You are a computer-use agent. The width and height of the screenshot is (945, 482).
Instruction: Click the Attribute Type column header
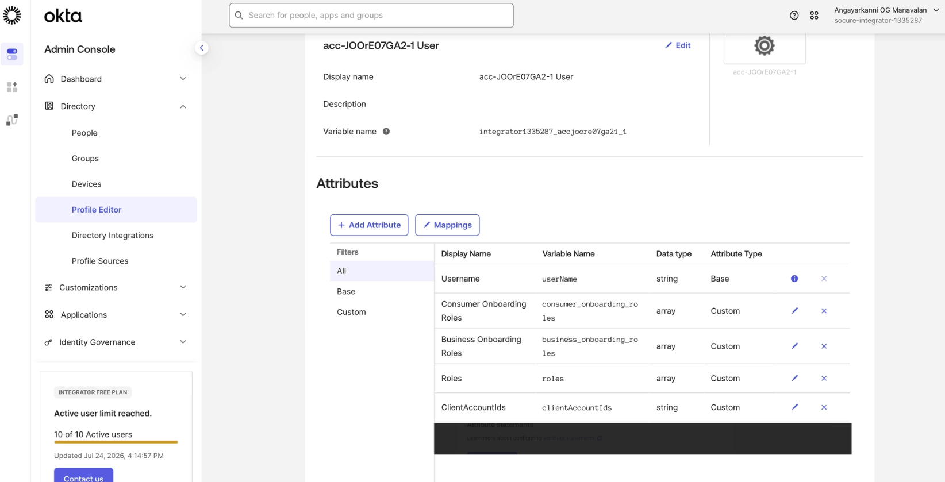click(736, 254)
